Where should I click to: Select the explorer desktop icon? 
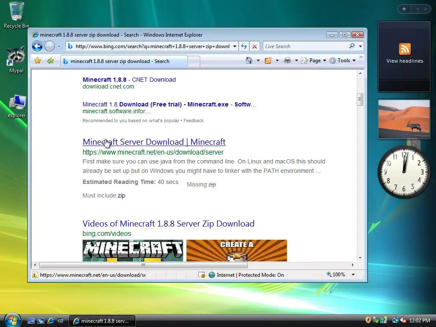tap(17, 106)
